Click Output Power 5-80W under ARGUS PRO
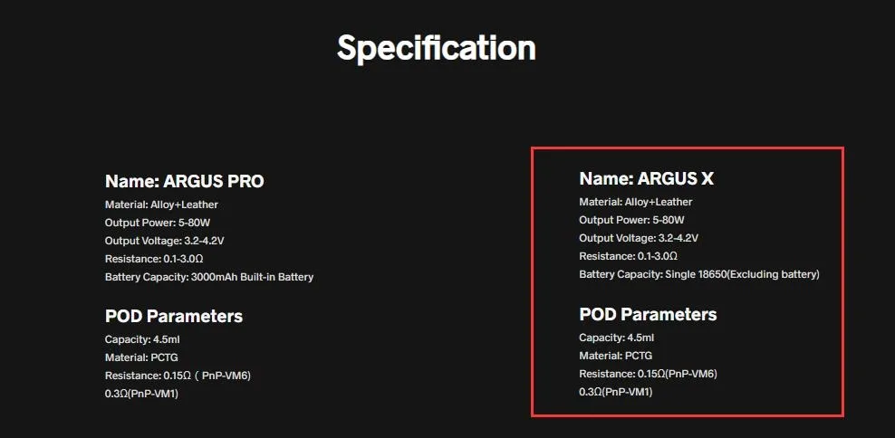The image size is (895, 438). (158, 223)
